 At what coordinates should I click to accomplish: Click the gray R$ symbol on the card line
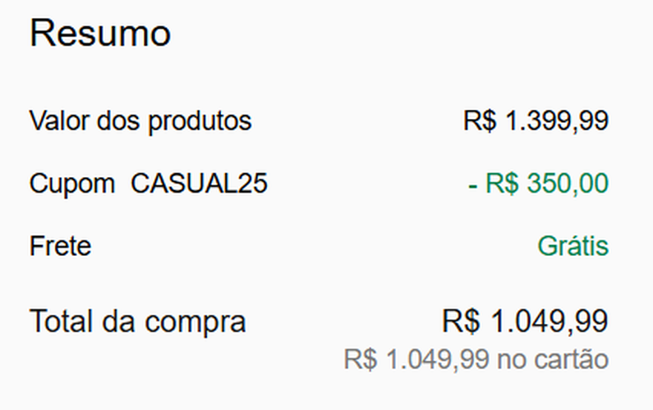pyautogui.click(x=357, y=359)
